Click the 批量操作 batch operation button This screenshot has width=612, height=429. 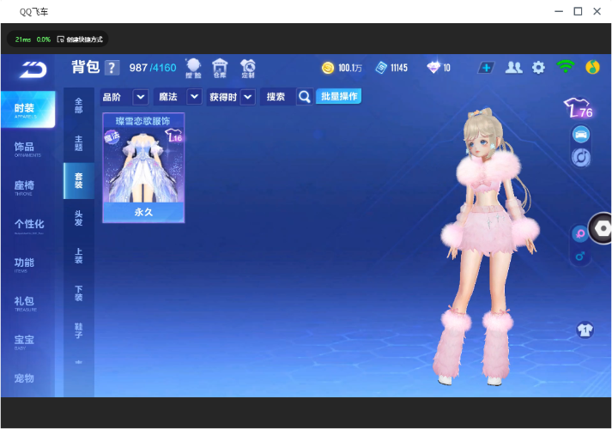coord(339,96)
